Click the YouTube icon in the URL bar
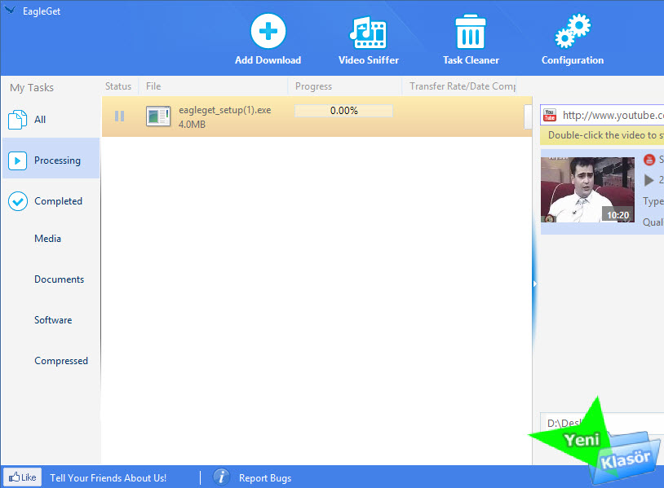Image resolution: width=664 pixels, height=488 pixels. click(x=550, y=115)
